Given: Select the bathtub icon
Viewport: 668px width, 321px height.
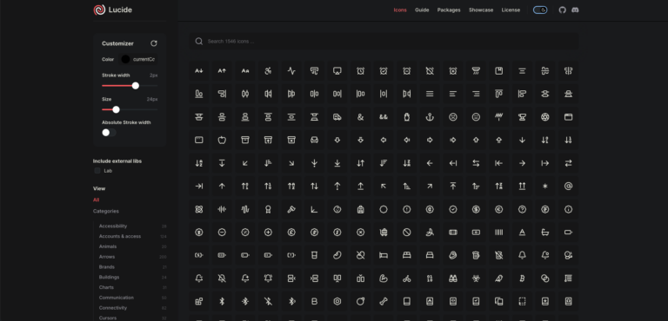Looking at the screenshot, I should point(544,233).
